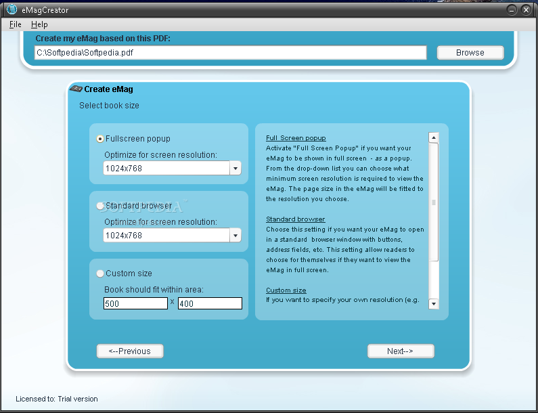The width and height of the screenshot is (538, 413).
Task: Select the Standard browser radio button
Action: 100,206
